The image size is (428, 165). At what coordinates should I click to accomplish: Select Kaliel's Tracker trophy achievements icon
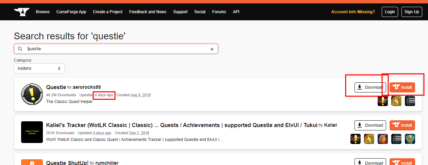pos(410,139)
